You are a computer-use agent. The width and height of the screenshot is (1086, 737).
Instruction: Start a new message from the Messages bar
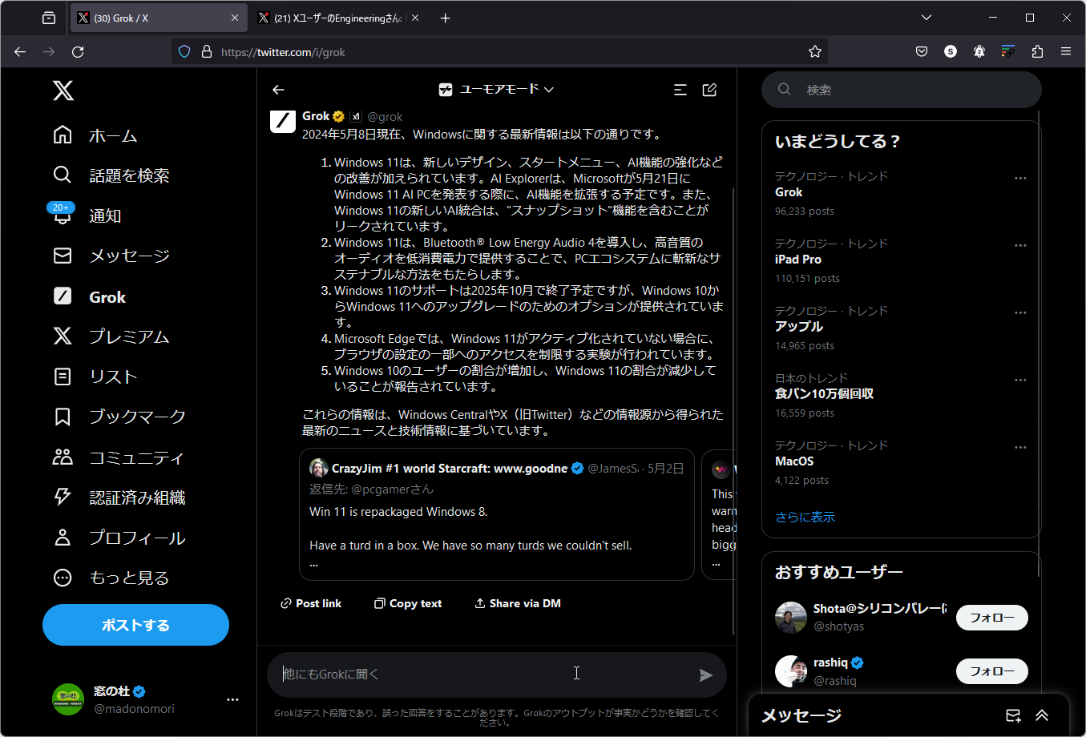pos(1012,715)
